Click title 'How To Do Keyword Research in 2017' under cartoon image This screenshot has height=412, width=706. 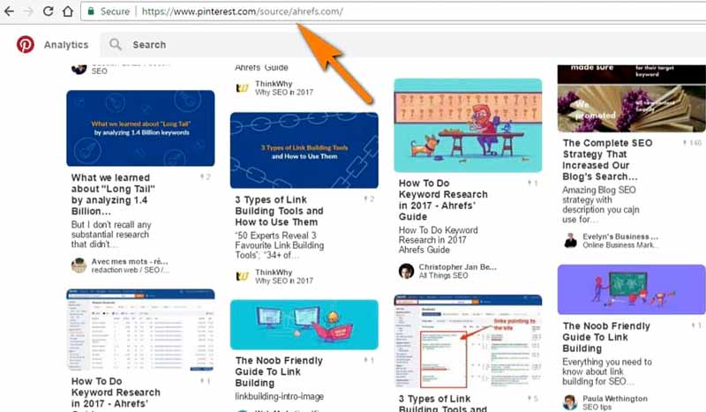point(443,199)
